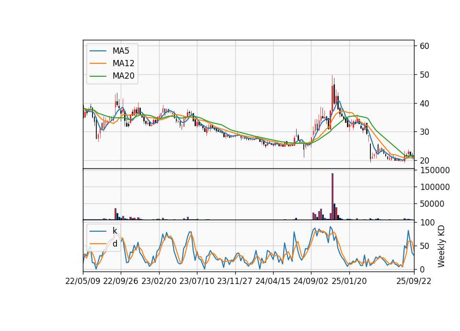Click the volume axis value 100000

pos(435,187)
